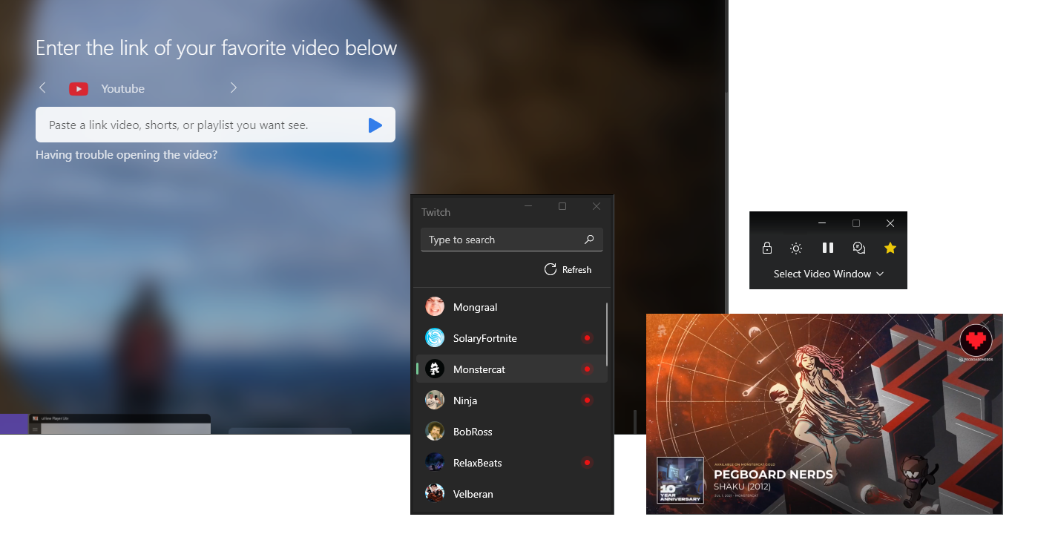The width and height of the screenshot is (1058, 557).
Task: Close the video control panel window
Action: [x=890, y=223]
